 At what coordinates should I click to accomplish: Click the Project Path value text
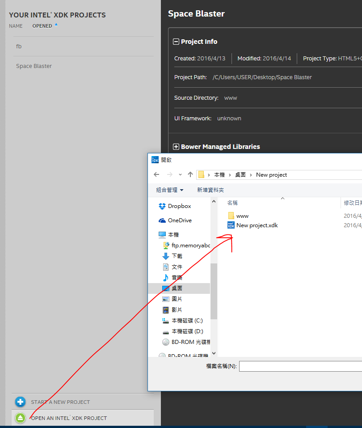262,77
